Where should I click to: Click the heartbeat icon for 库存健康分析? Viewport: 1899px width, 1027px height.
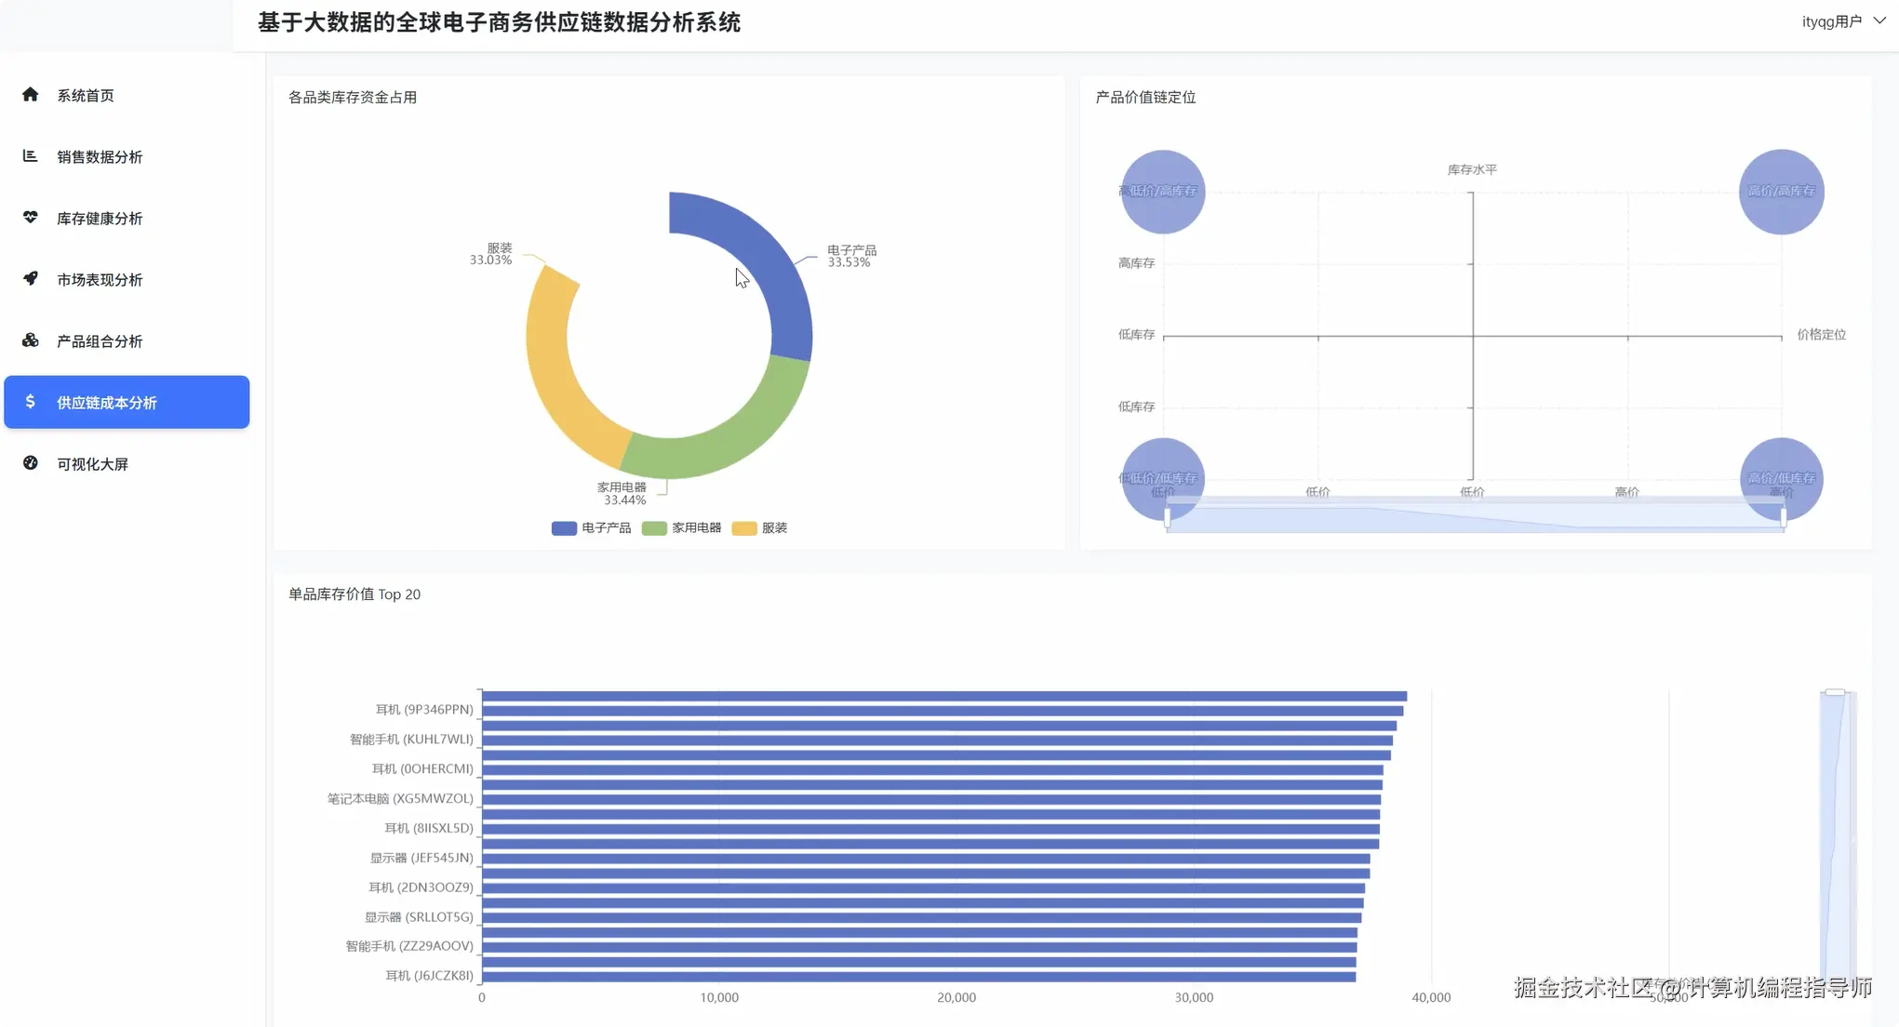(31, 217)
